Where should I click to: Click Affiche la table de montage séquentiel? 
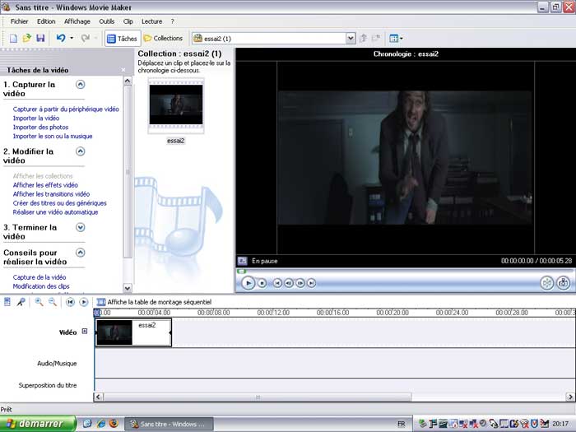tap(154, 302)
